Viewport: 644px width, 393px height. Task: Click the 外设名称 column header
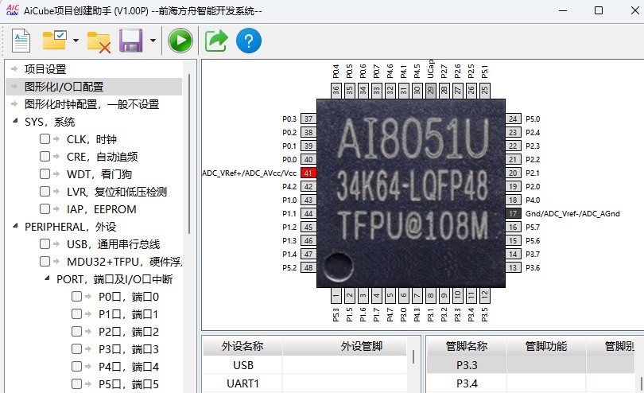tap(242, 346)
